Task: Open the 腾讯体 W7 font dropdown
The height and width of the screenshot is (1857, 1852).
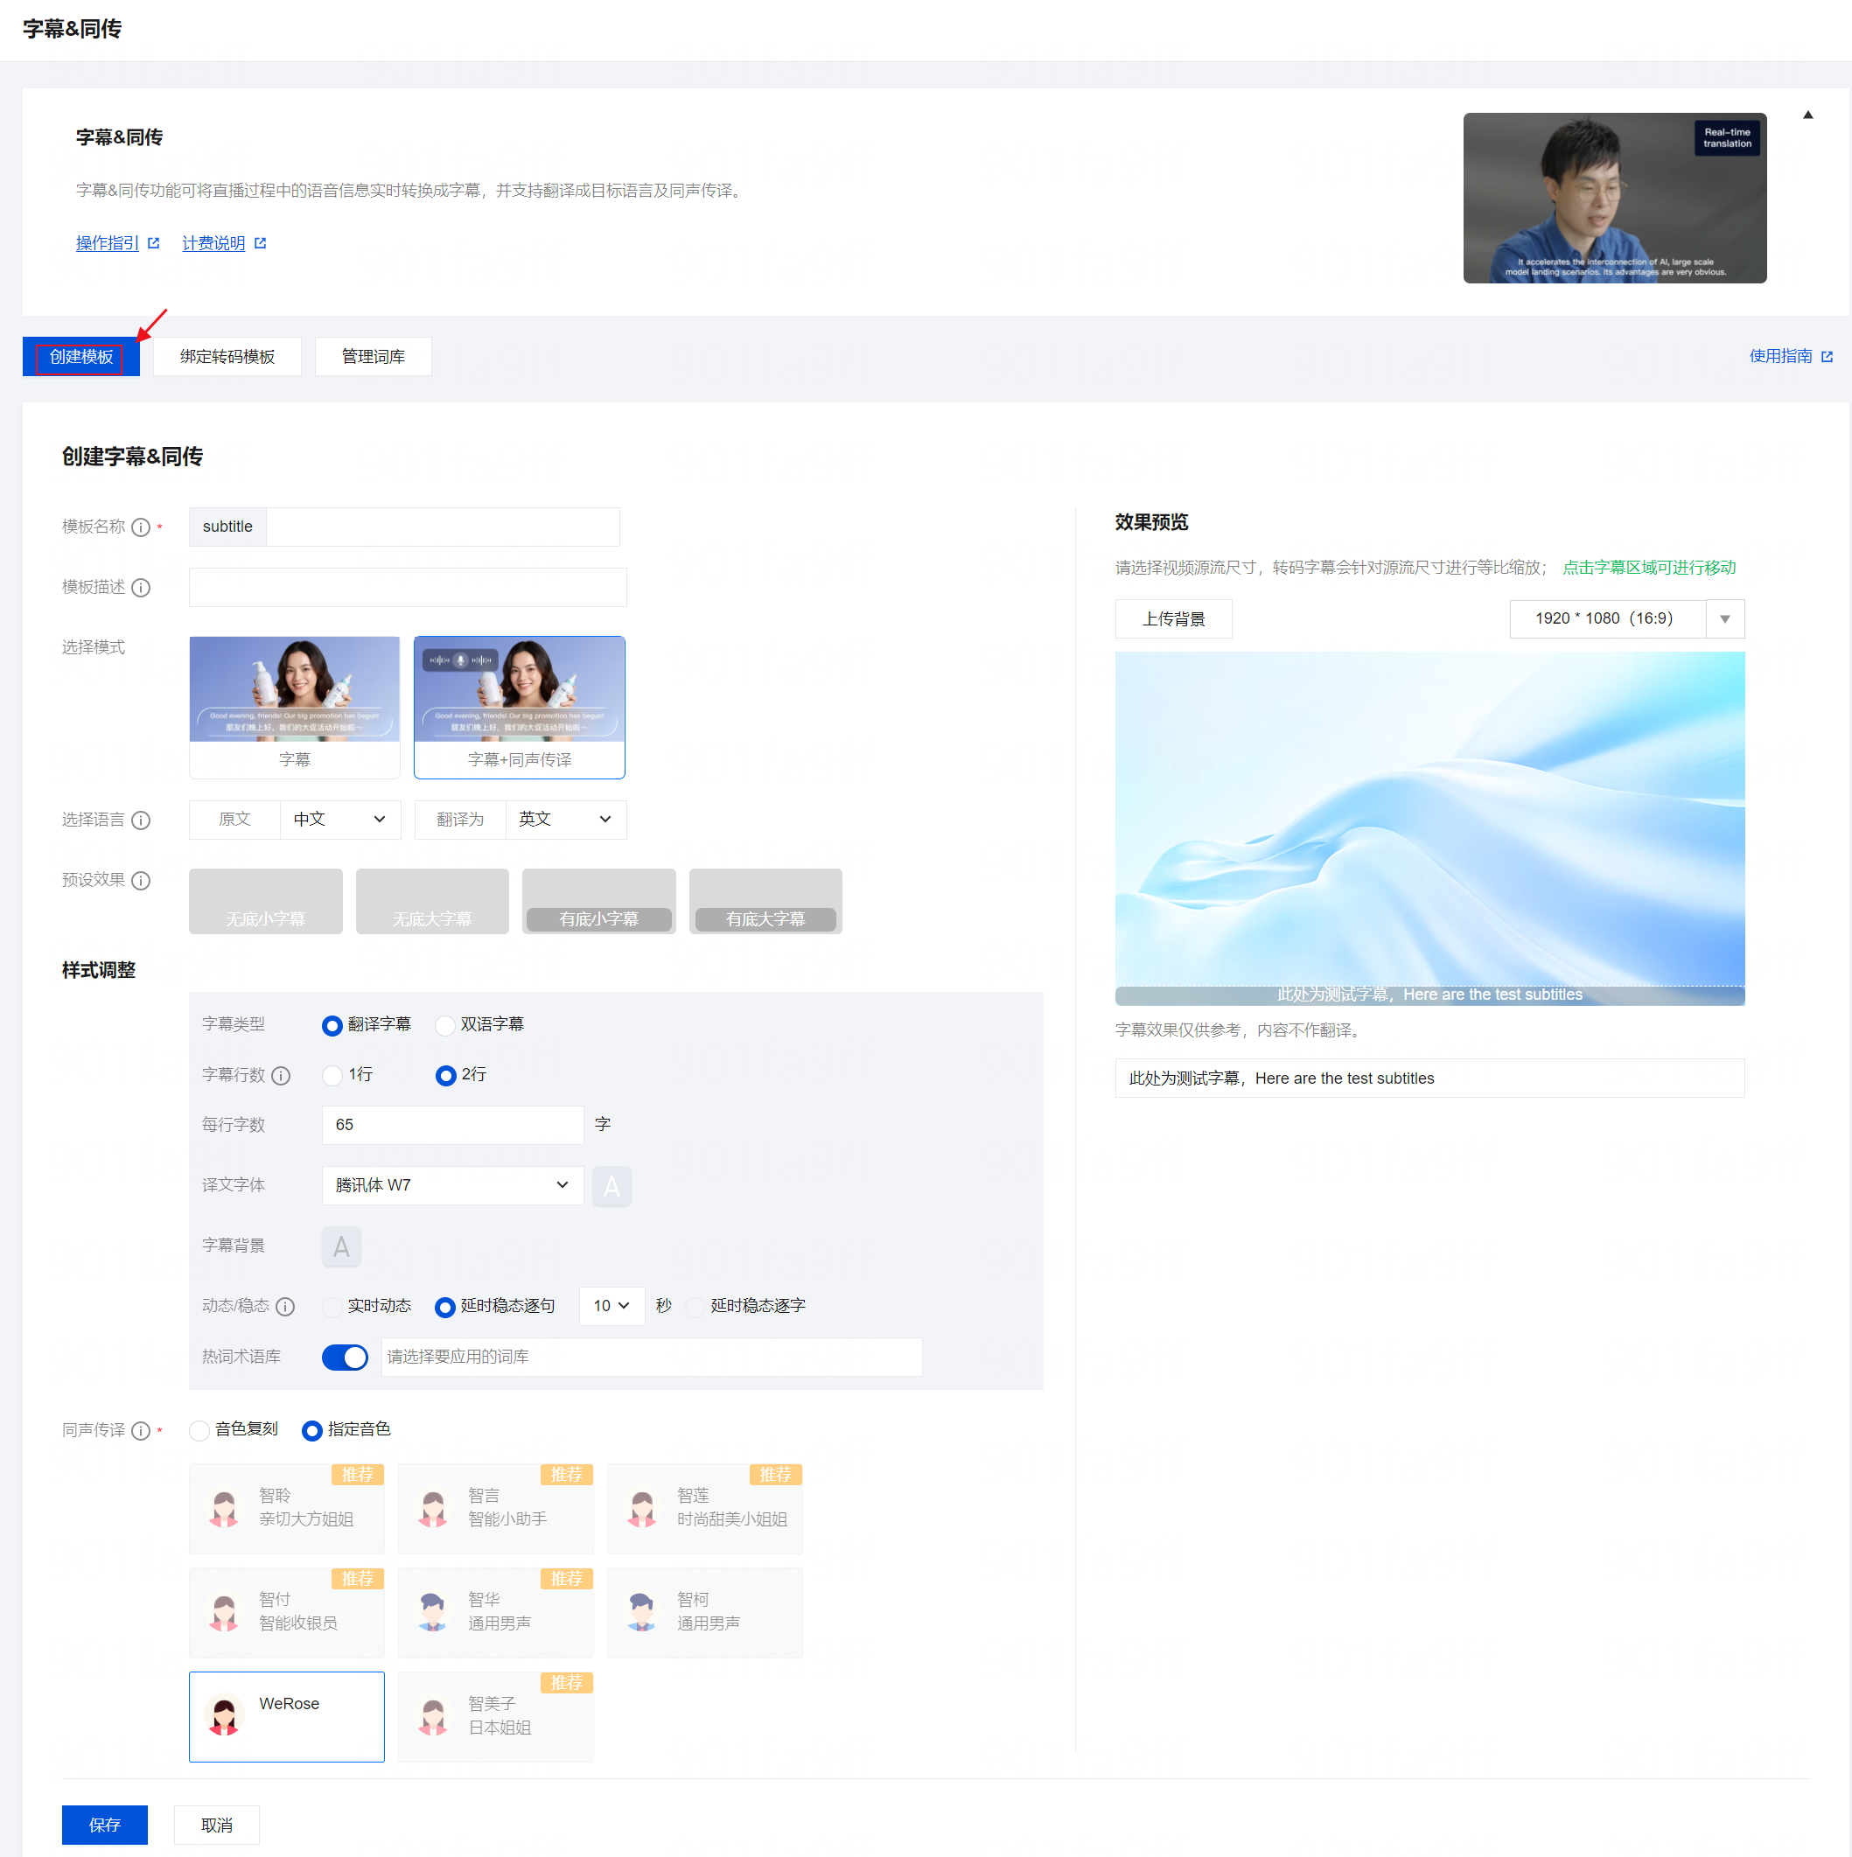Action: point(451,1185)
